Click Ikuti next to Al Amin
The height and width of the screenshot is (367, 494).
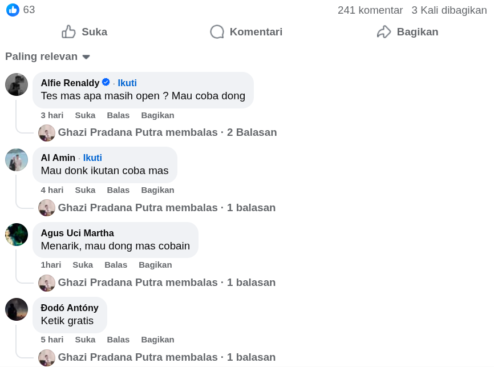92,158
